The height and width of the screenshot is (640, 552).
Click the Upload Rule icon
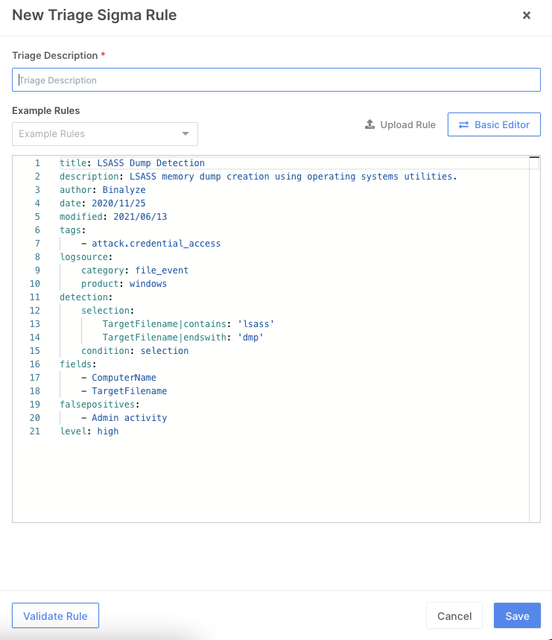click(369, 124)
